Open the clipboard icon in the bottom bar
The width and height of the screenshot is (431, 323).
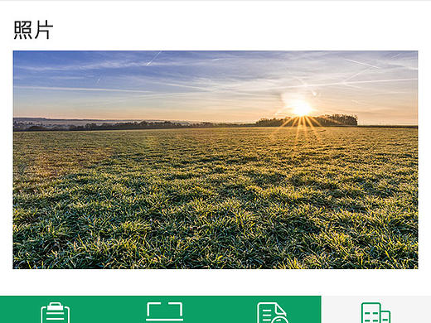coord(55,313)
